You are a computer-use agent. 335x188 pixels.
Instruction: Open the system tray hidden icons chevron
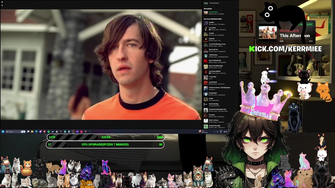tap(214, 132)
